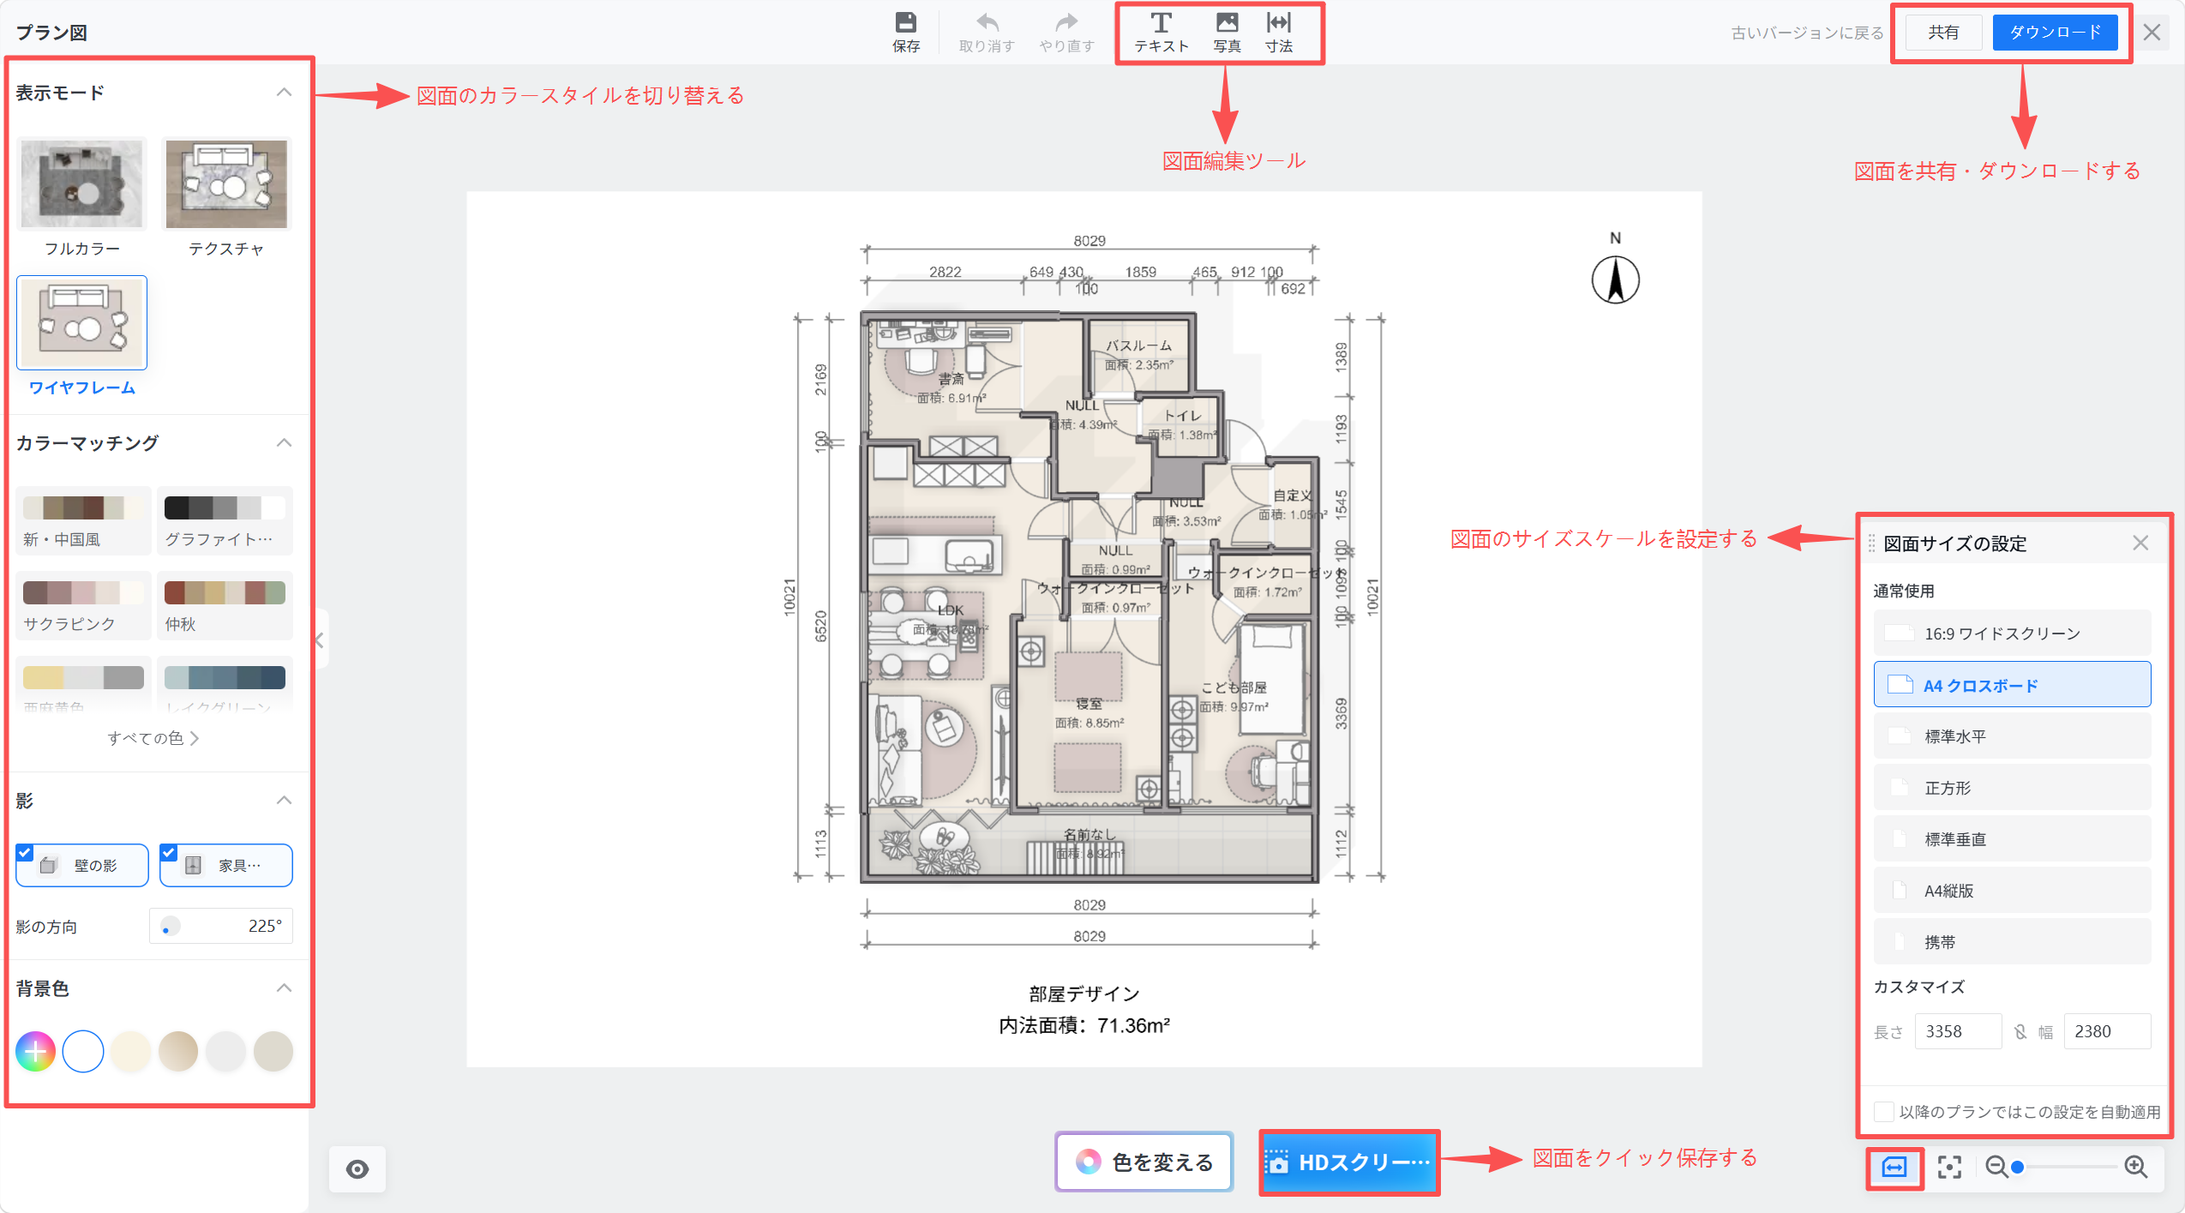Choose A4 クロスボード size
The height and width of the screenshot is (1213, 2185).
pos(2012,684)
